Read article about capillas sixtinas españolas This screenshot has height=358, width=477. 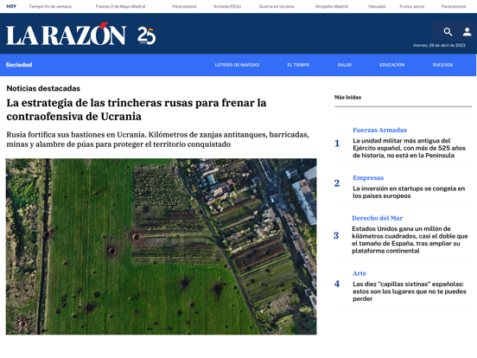click(x=410, y=291)
